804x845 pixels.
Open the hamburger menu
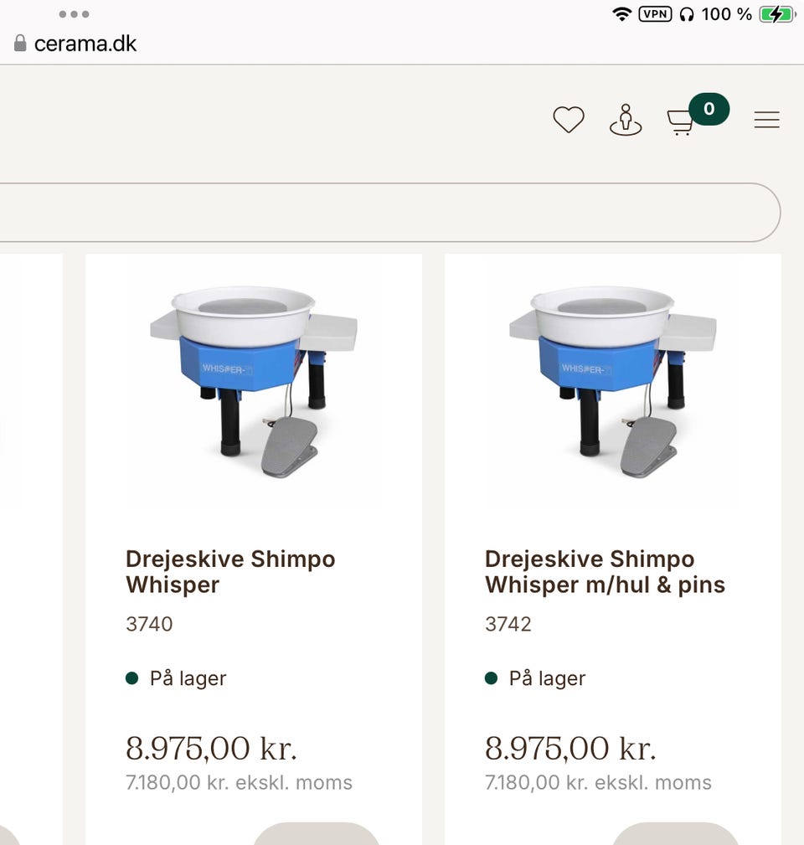pyautogui.click(x=766, y=121)
